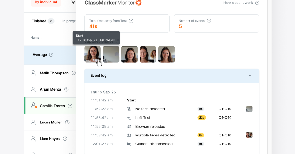Select Liam Hayes from the list

pos(50,139)
